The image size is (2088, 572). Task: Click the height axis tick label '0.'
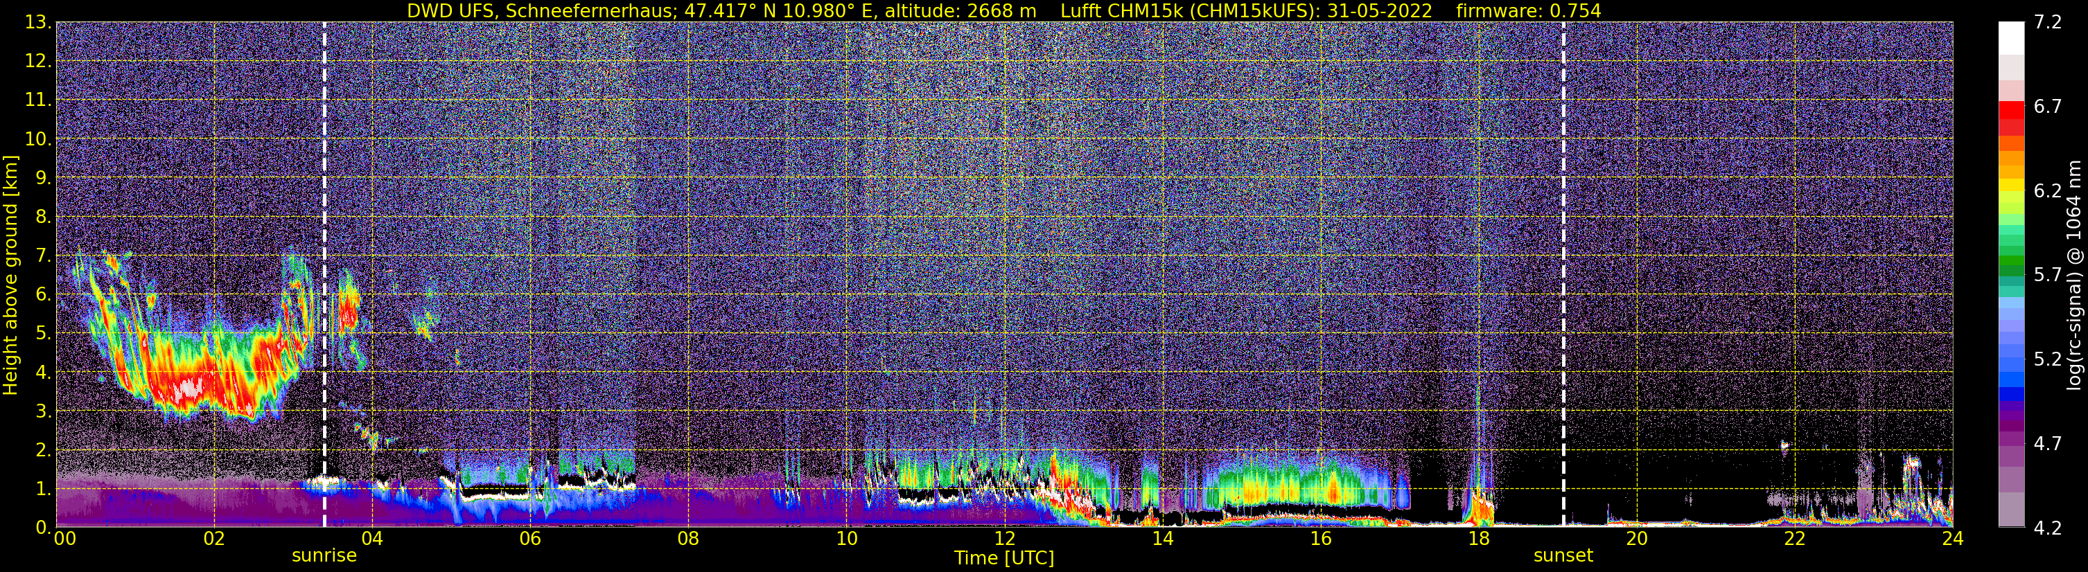pos(43,526)
